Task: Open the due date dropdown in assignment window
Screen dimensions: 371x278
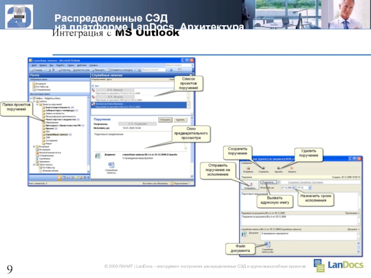Action: click(x=294, y=188)
